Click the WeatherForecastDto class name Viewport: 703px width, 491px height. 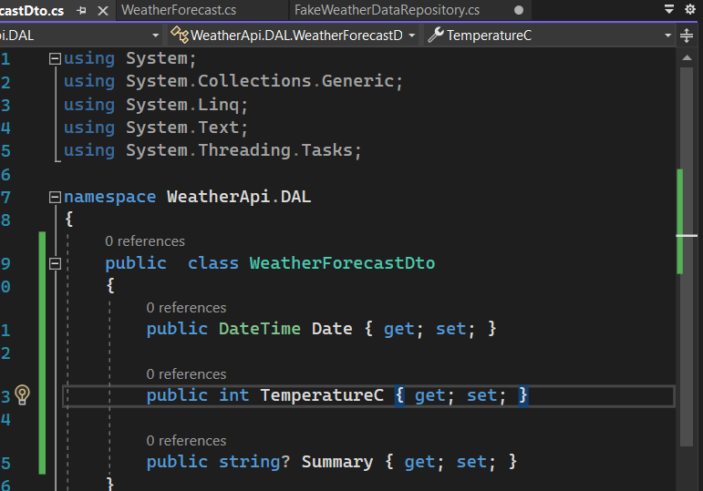pos(342,263)
